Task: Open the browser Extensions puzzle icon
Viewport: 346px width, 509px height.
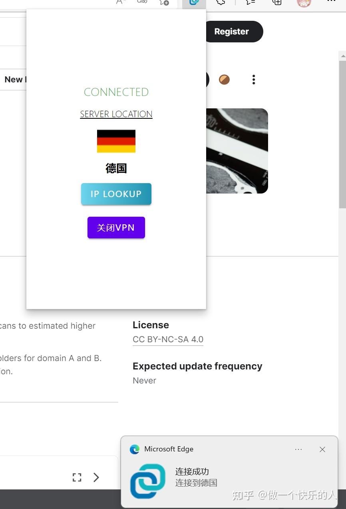Action: (x=221, y=2)
